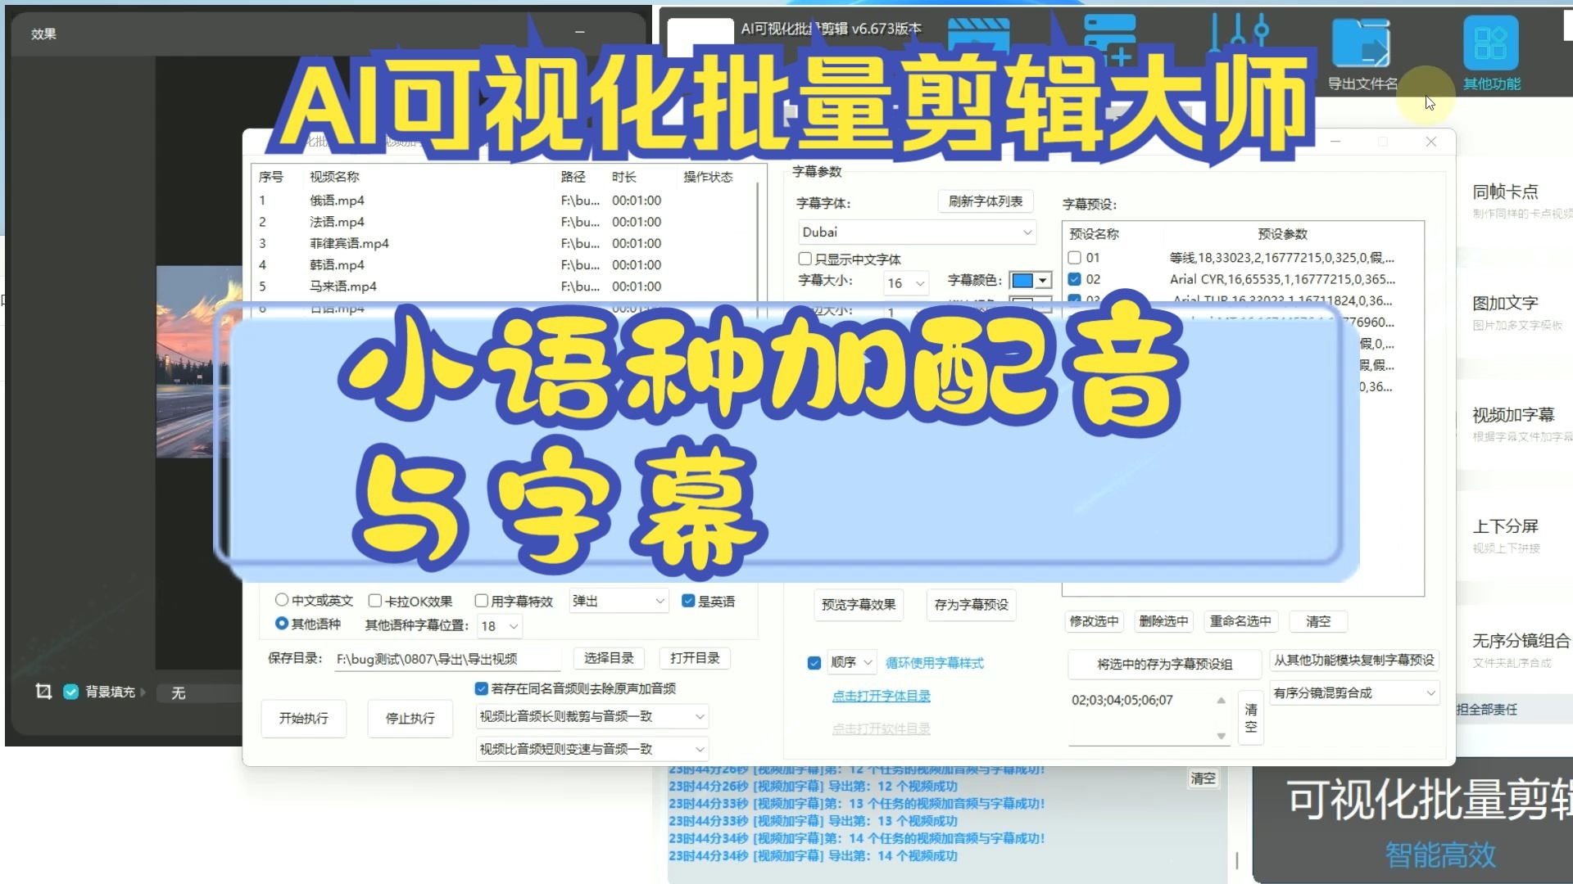The image size is (1573, 884).
Task: Toggle 若存在同名音频则去除原声加音频 checkbox
Action: [x=482, y=688]
